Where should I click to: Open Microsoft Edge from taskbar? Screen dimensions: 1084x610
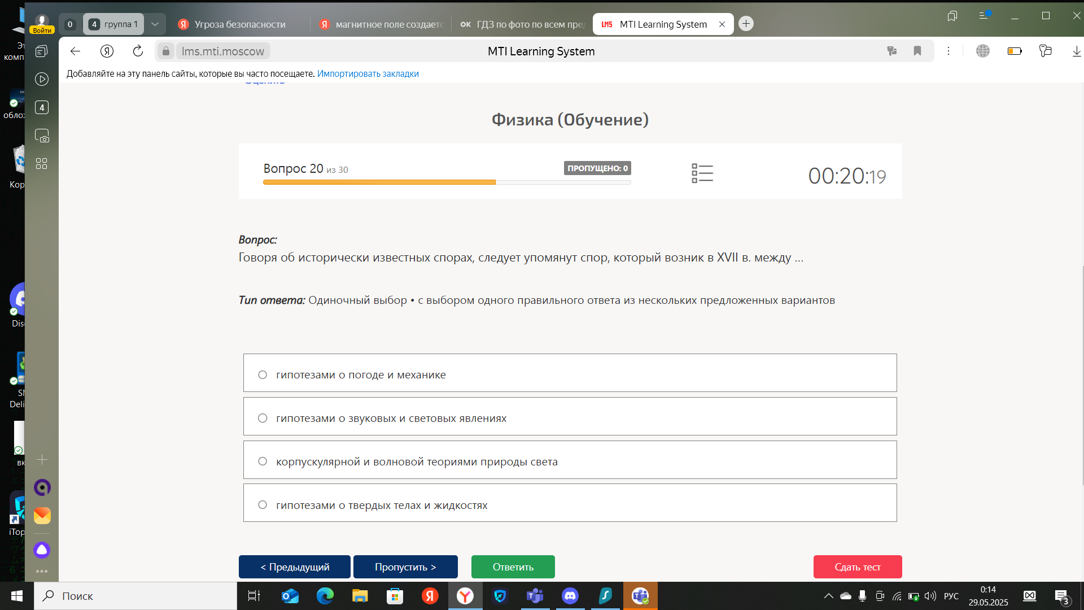click(x=325, y=596)
